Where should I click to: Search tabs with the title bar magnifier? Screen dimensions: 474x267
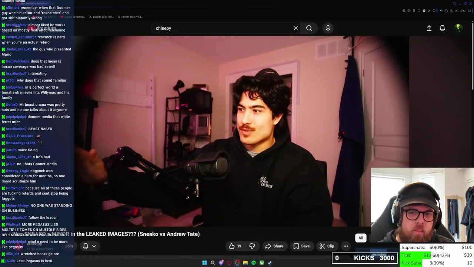point(454,4)
